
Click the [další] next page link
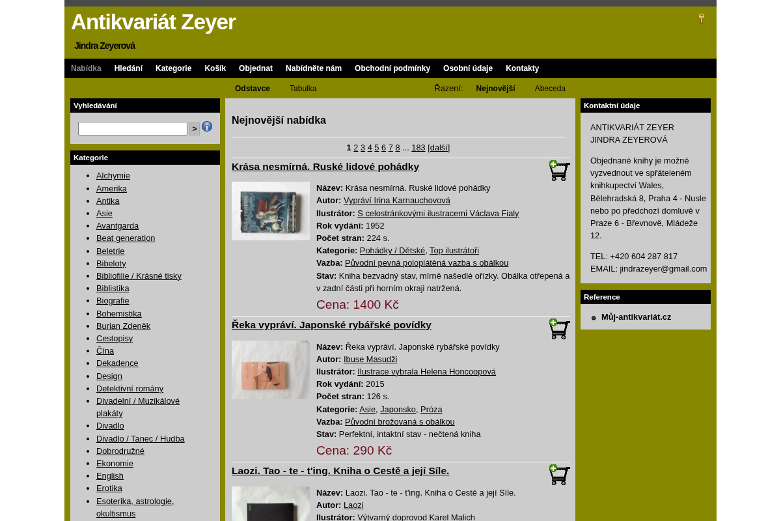[439, 148]
